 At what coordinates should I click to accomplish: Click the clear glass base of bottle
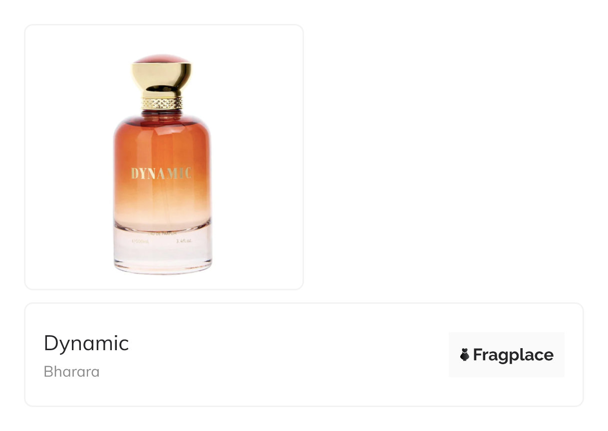[162, 254]
